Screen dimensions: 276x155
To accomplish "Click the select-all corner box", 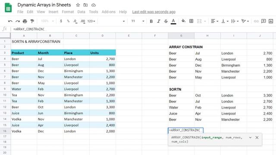I will tap(5, 35).
